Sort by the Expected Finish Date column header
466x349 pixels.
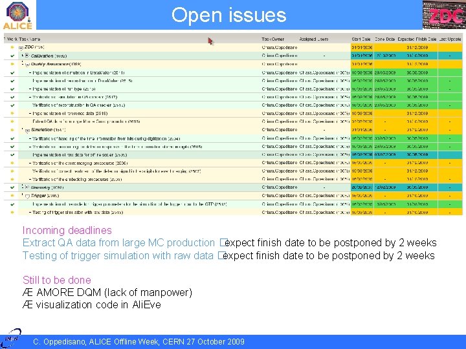coord(417,39)
